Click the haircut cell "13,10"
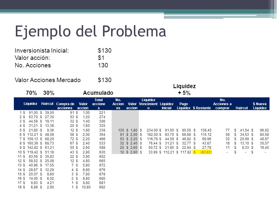 tap(244, 143)
